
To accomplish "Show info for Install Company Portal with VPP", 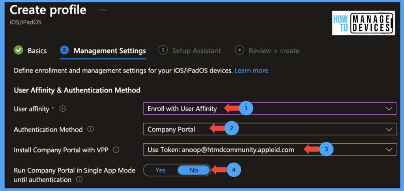I will coord(116,150).
